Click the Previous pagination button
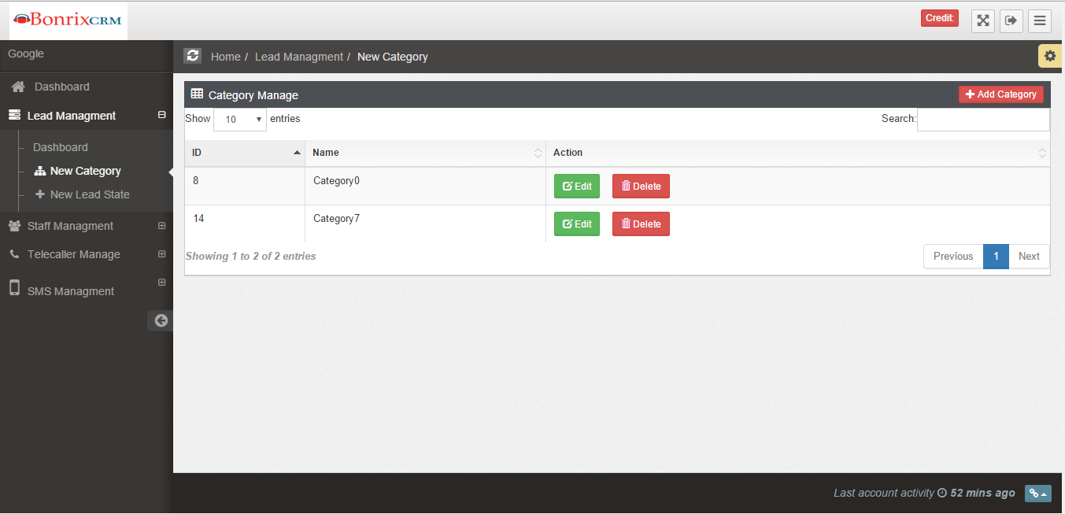This screenshot has height=514, width=1065. [x=953, y=256]
